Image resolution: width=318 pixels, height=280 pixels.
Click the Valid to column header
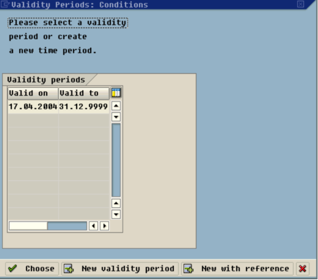point(84,94)
